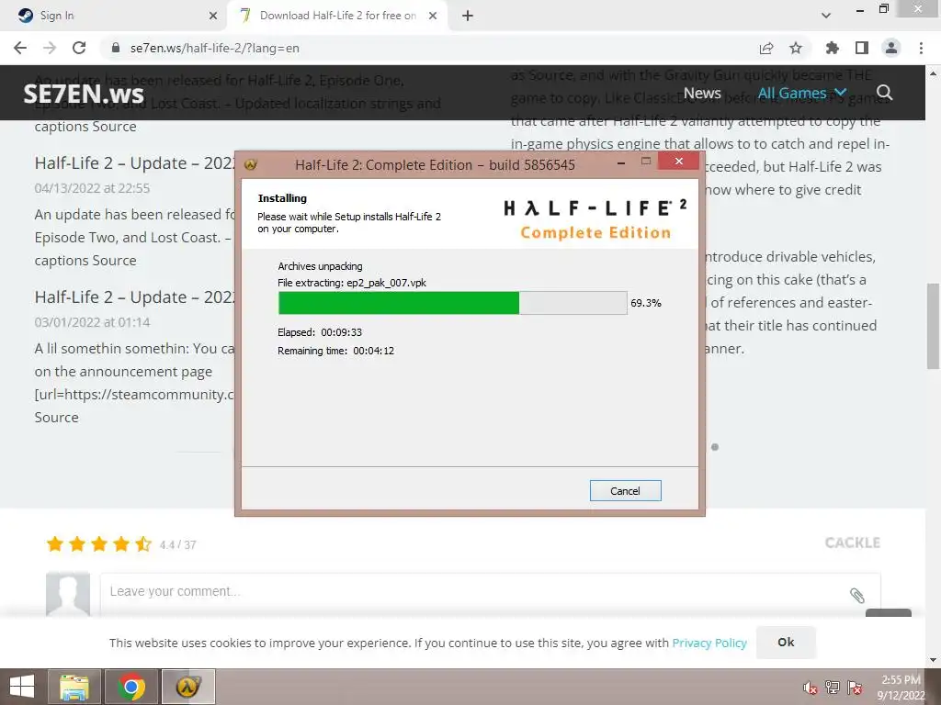
Task: Click the address bar URL
Action: 215,48
